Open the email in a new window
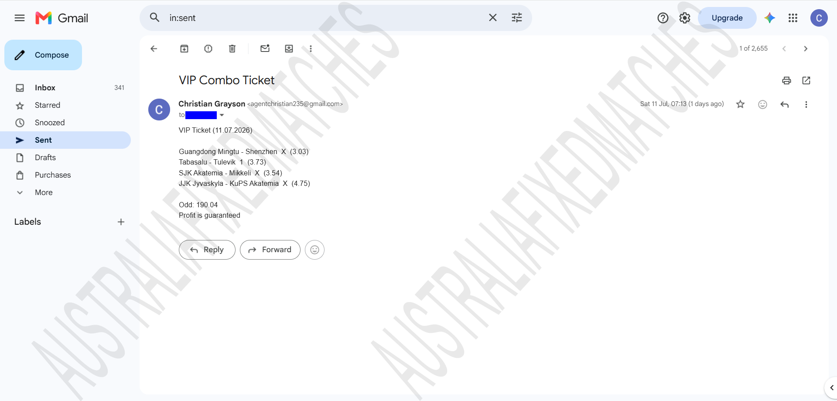This screenshot has height=401, width=837. click(806, 80)
